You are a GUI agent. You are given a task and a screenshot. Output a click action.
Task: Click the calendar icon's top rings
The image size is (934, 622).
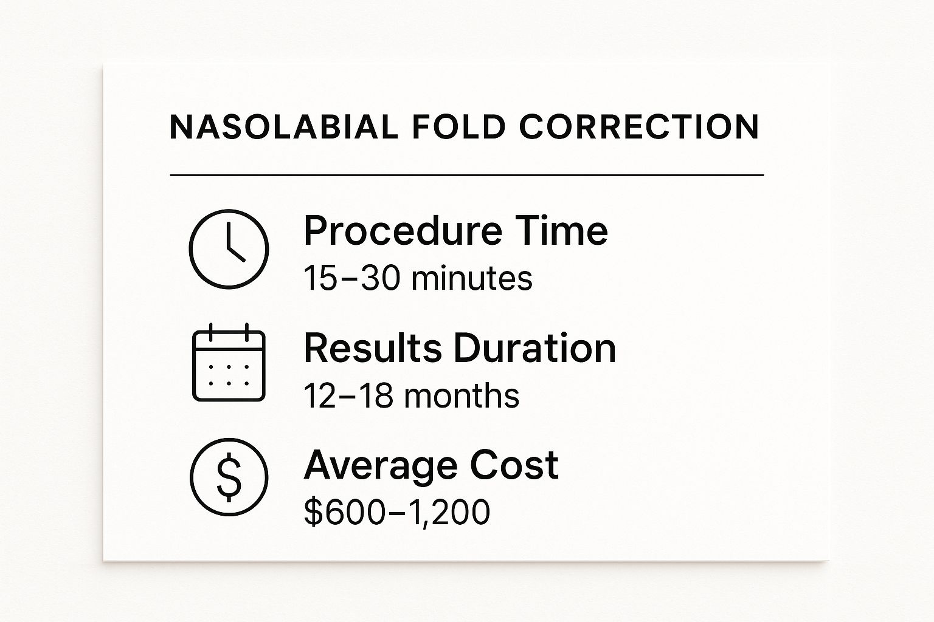(x=229, y=332)
